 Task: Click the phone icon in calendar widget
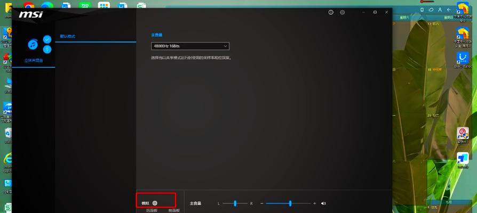click(422, 10)
